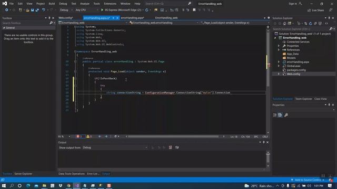
Task: Click Solution Explorer refresh icon
Action: (x=310, y=24)
